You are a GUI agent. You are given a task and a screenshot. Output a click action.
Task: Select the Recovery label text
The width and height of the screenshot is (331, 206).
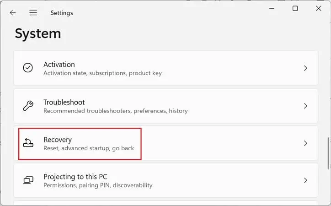click(x=58, y=140)
